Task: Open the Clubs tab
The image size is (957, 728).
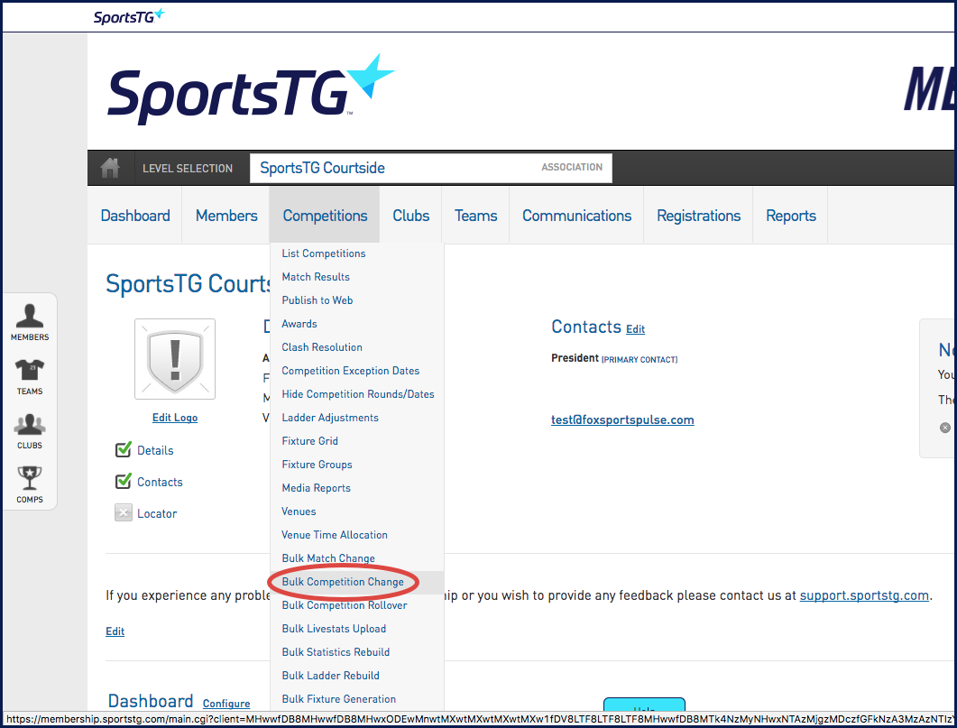Action: click(410, 216)
